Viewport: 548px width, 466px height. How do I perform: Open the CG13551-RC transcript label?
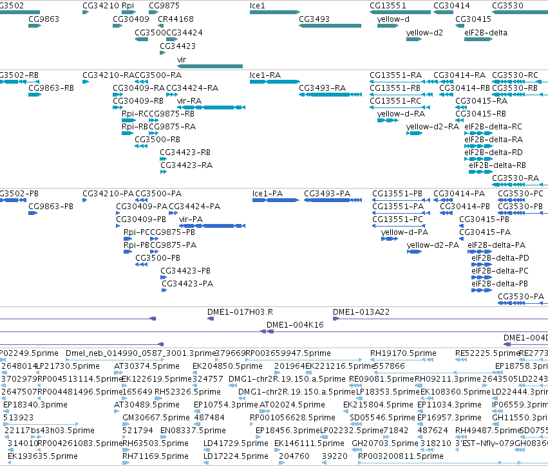(x=395, y=101)
